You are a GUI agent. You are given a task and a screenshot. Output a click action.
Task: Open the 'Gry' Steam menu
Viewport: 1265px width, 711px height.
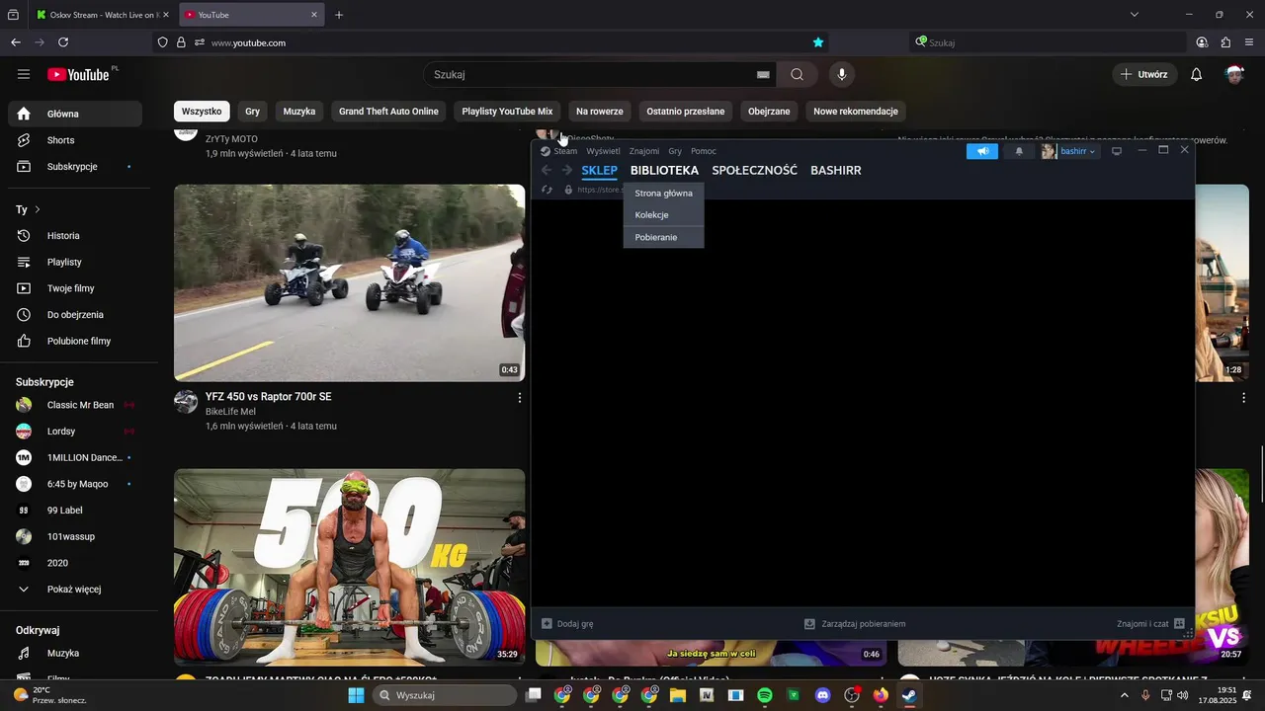coord(675,151)
